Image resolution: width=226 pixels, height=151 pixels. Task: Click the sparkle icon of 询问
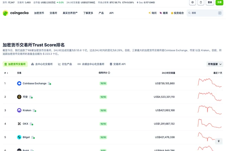pos(150,13)
